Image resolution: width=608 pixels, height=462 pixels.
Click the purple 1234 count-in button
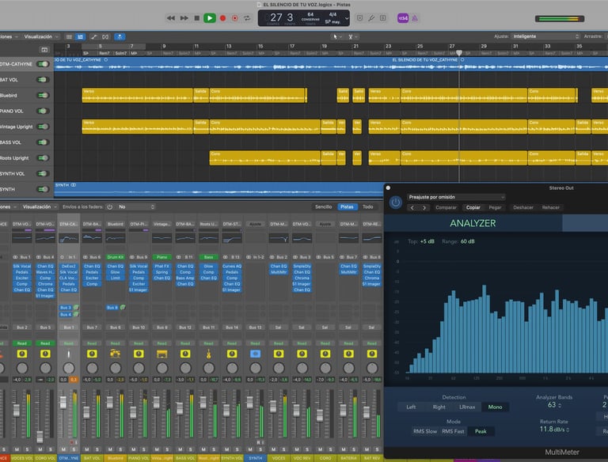coord(403,17)
